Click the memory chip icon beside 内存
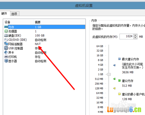The width and height of the screenshot is (145, 115). point(6,27)
